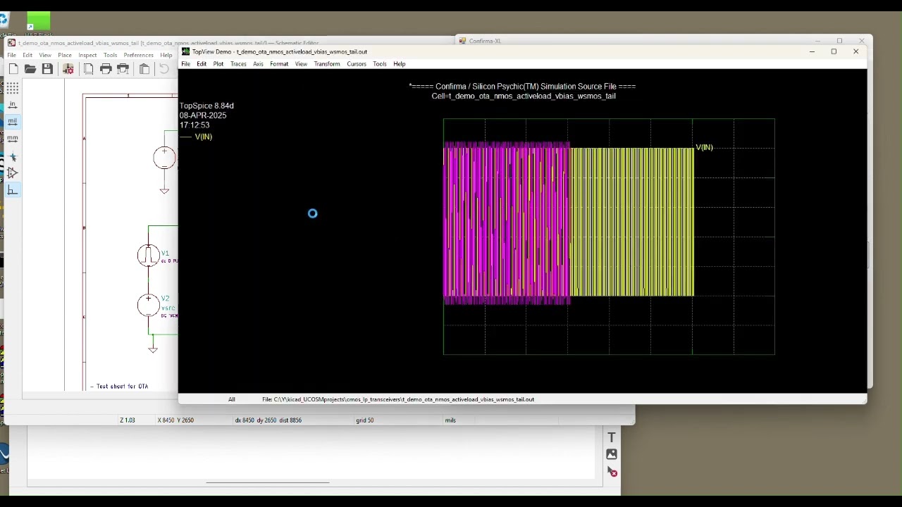Open View menu in TopView

tap(301, 64)
